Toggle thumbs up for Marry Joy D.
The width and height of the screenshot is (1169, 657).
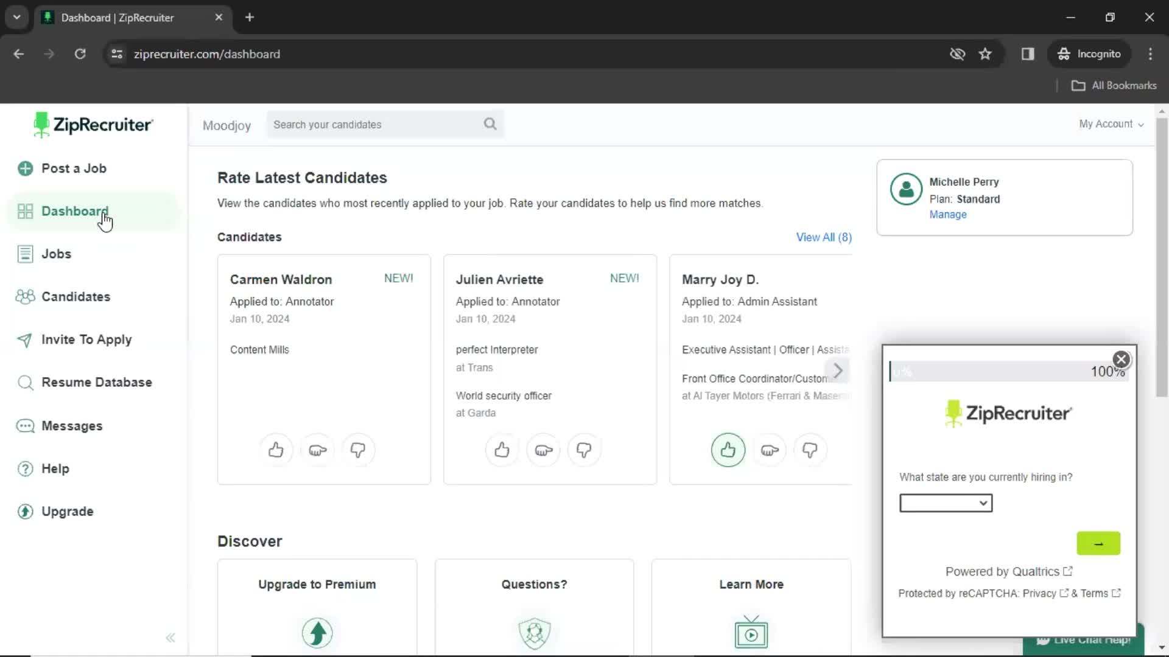coord(728,450)
